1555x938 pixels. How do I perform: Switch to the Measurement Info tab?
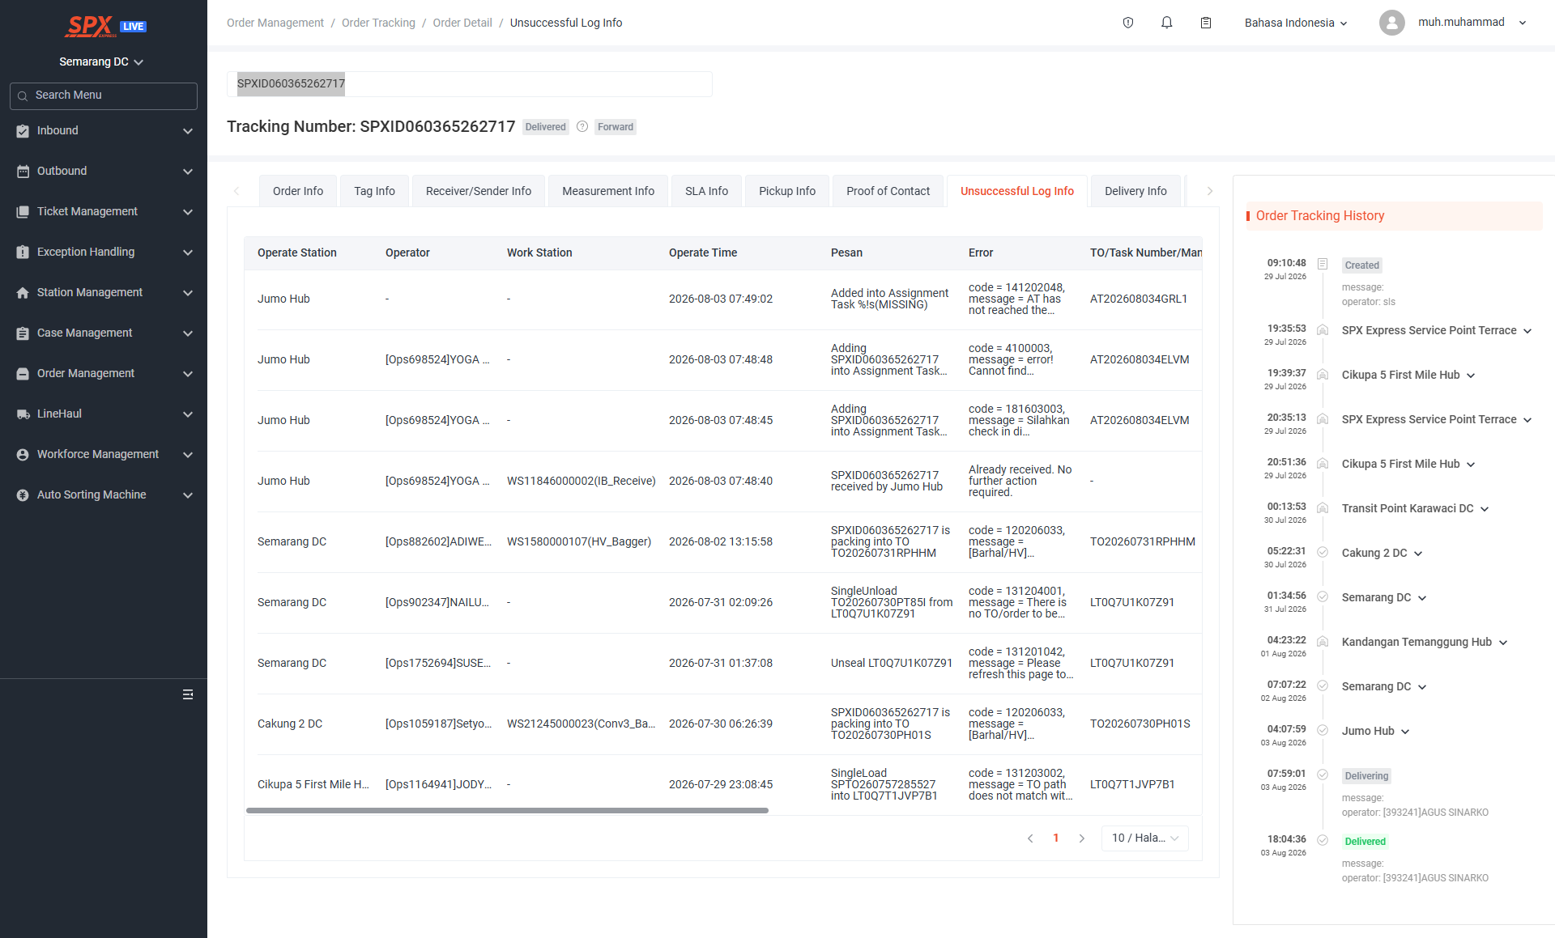point(608,191)
